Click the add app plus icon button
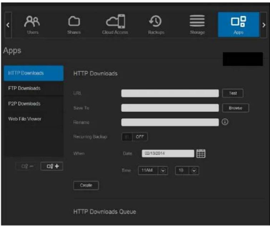Image resolution: width=270 pixels, height=226 pixels. click(52, 166)
